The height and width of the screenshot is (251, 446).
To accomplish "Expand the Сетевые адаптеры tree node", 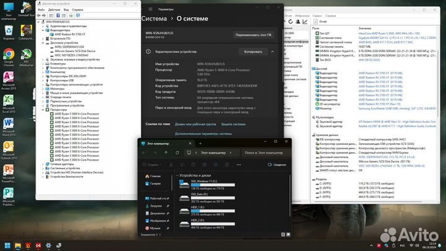I will (43, 164).
